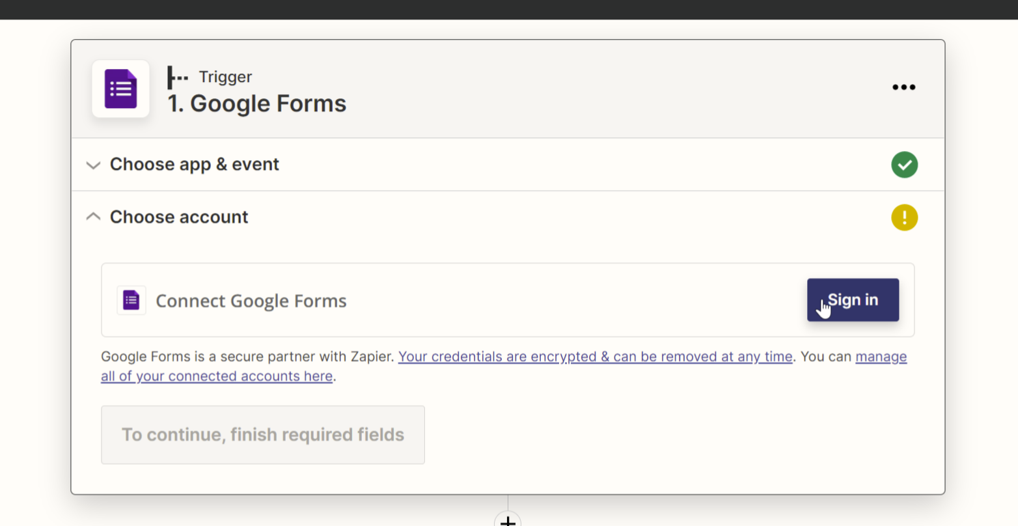Click the "To continue, finish required fields" button
This screenshot has height=526, width=1018.
coord(262,434)
